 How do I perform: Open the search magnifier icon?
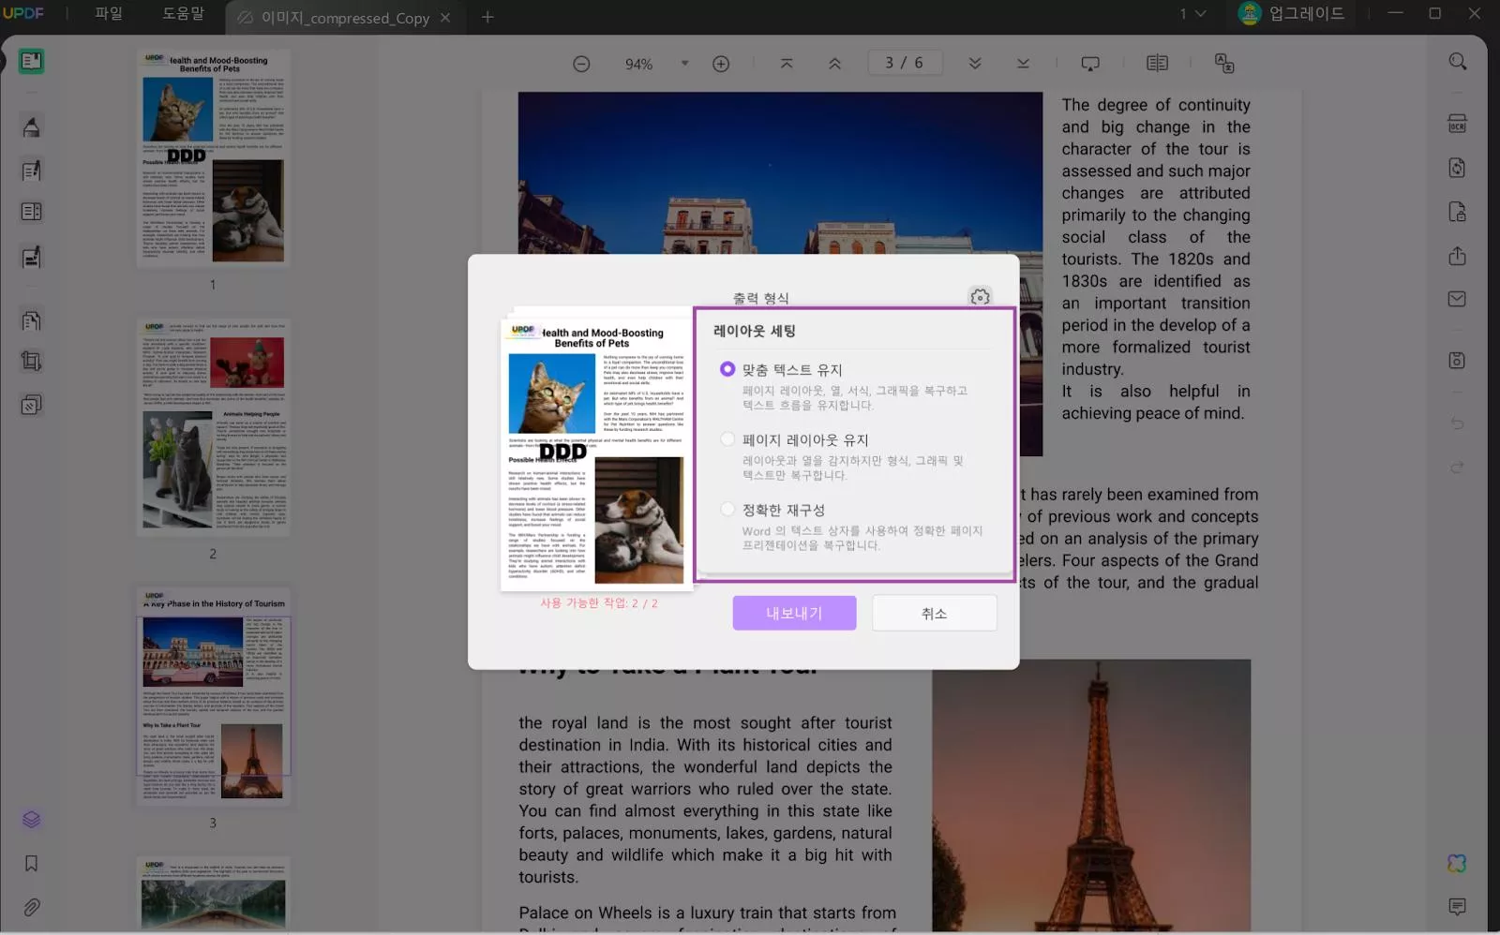(x=1457, y=62)
